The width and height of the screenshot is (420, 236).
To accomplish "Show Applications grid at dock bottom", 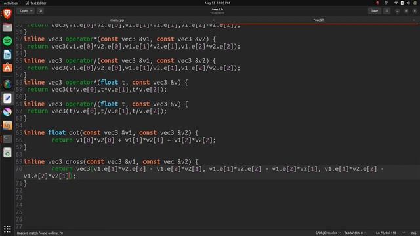I will (x=7, y=229).
